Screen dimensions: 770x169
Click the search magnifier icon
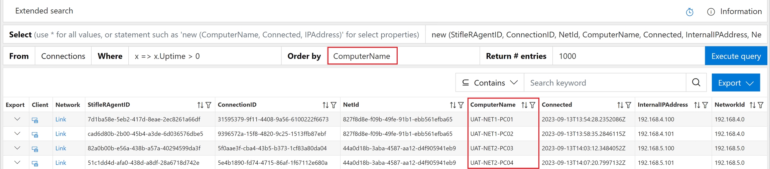(696, 82)
